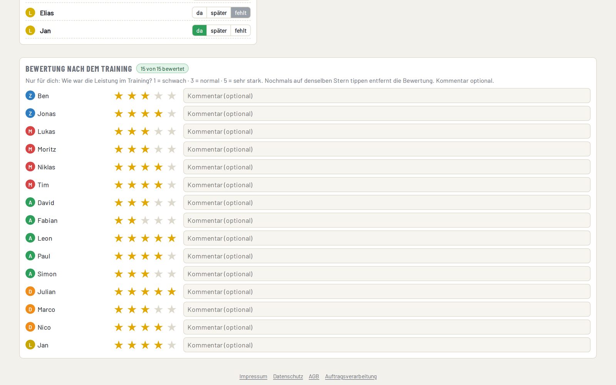Give Simon a four-star rating

click(x=158, y=274)
